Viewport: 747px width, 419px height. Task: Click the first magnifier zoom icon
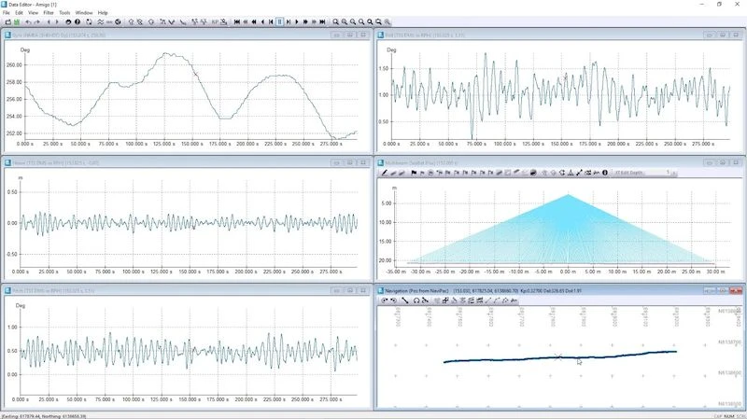coord(336,21)
